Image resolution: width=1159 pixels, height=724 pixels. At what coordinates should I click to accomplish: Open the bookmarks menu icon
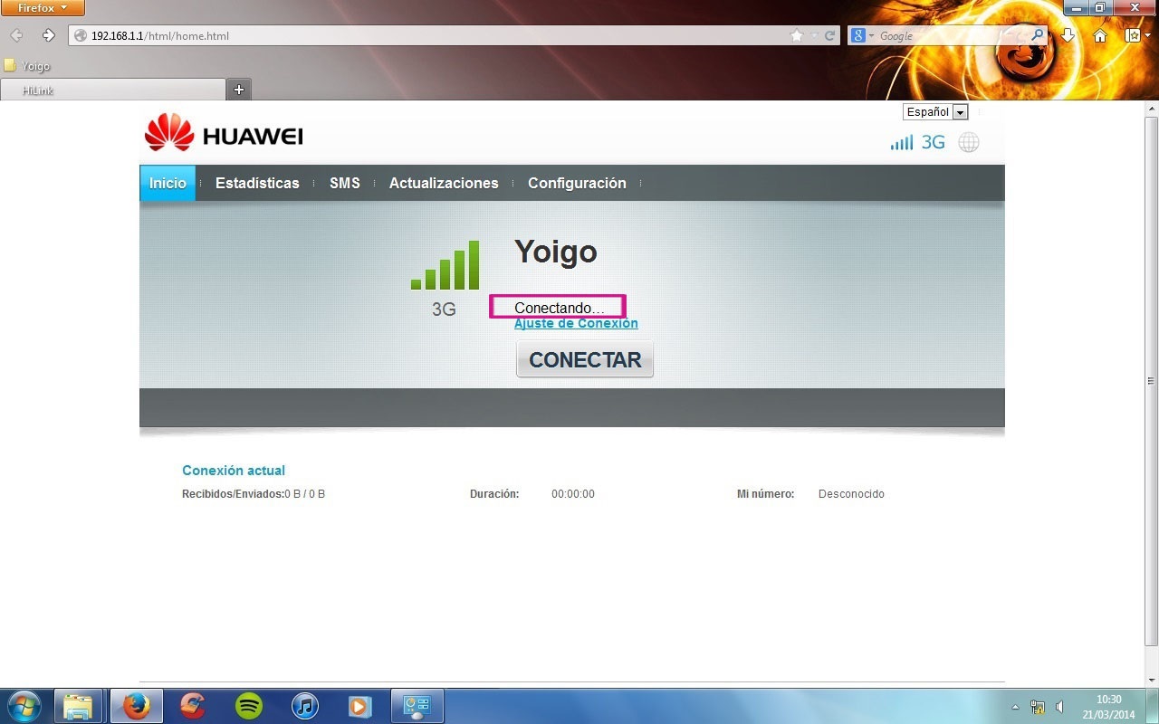(1133, 36)
